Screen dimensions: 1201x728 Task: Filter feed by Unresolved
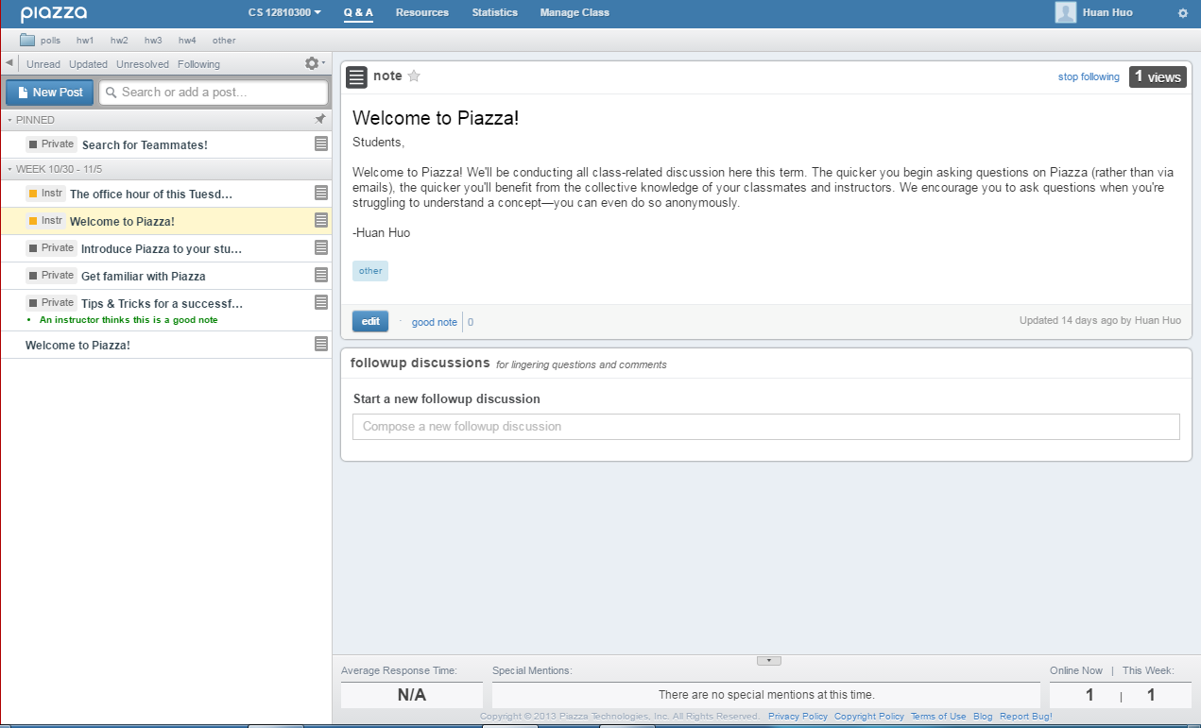click(x=143, y=64)
